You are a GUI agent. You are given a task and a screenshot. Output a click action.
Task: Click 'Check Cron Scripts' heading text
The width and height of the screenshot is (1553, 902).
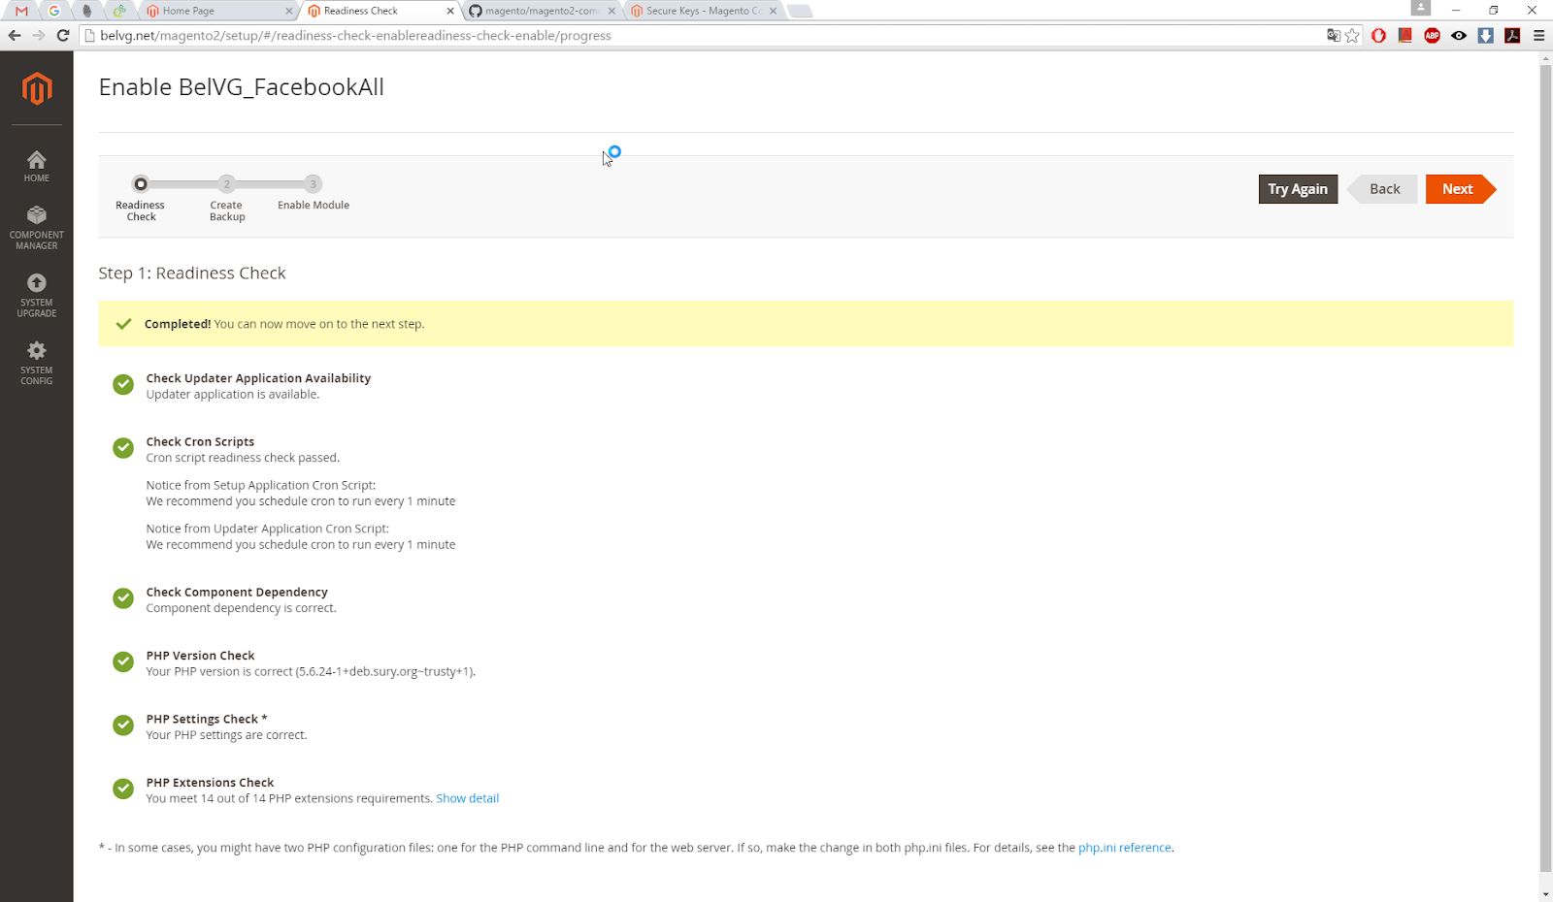pyautogui.click(x=200, y=441)
